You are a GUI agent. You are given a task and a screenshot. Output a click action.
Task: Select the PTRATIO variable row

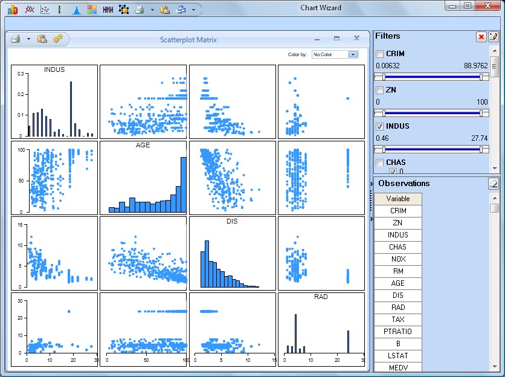pyautogui.click(x=397, y=332)
